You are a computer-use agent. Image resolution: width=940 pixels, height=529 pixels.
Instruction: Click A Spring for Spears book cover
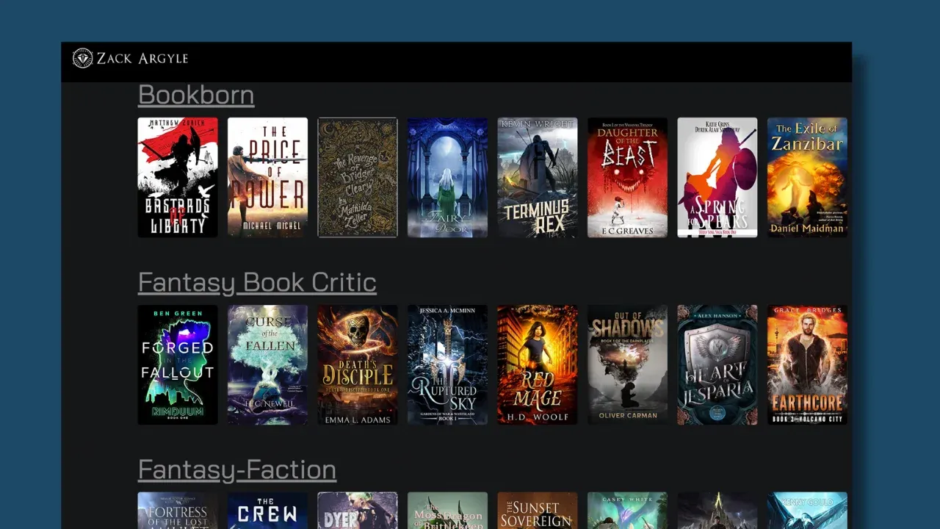[717, 177]
